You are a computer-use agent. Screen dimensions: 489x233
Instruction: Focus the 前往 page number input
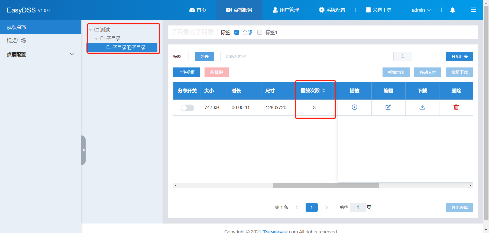[x=358, y=207]
